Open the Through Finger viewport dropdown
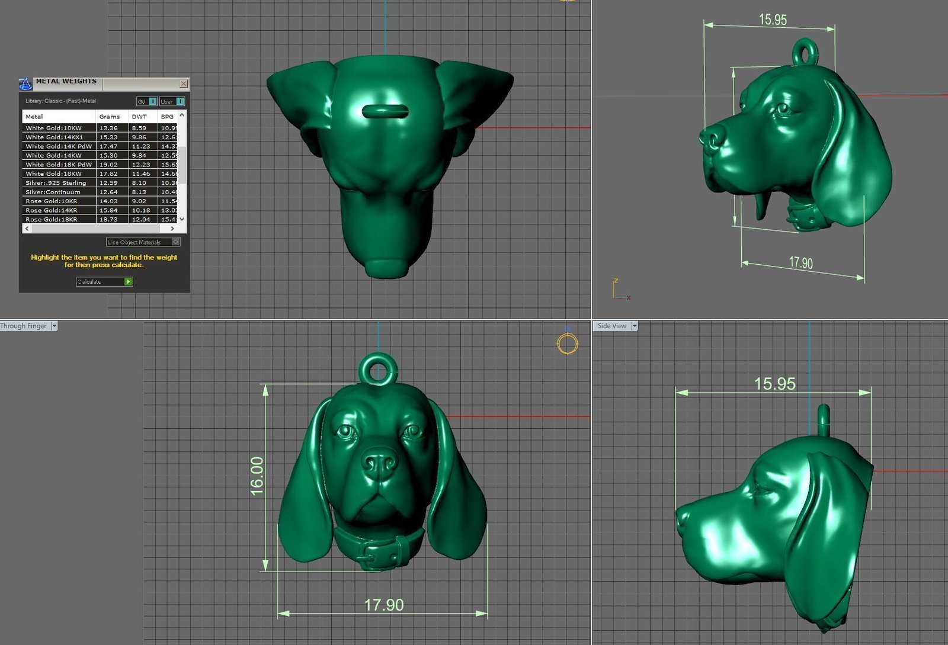Viewport: 948px width, 645px height. (x=55, y=326)
